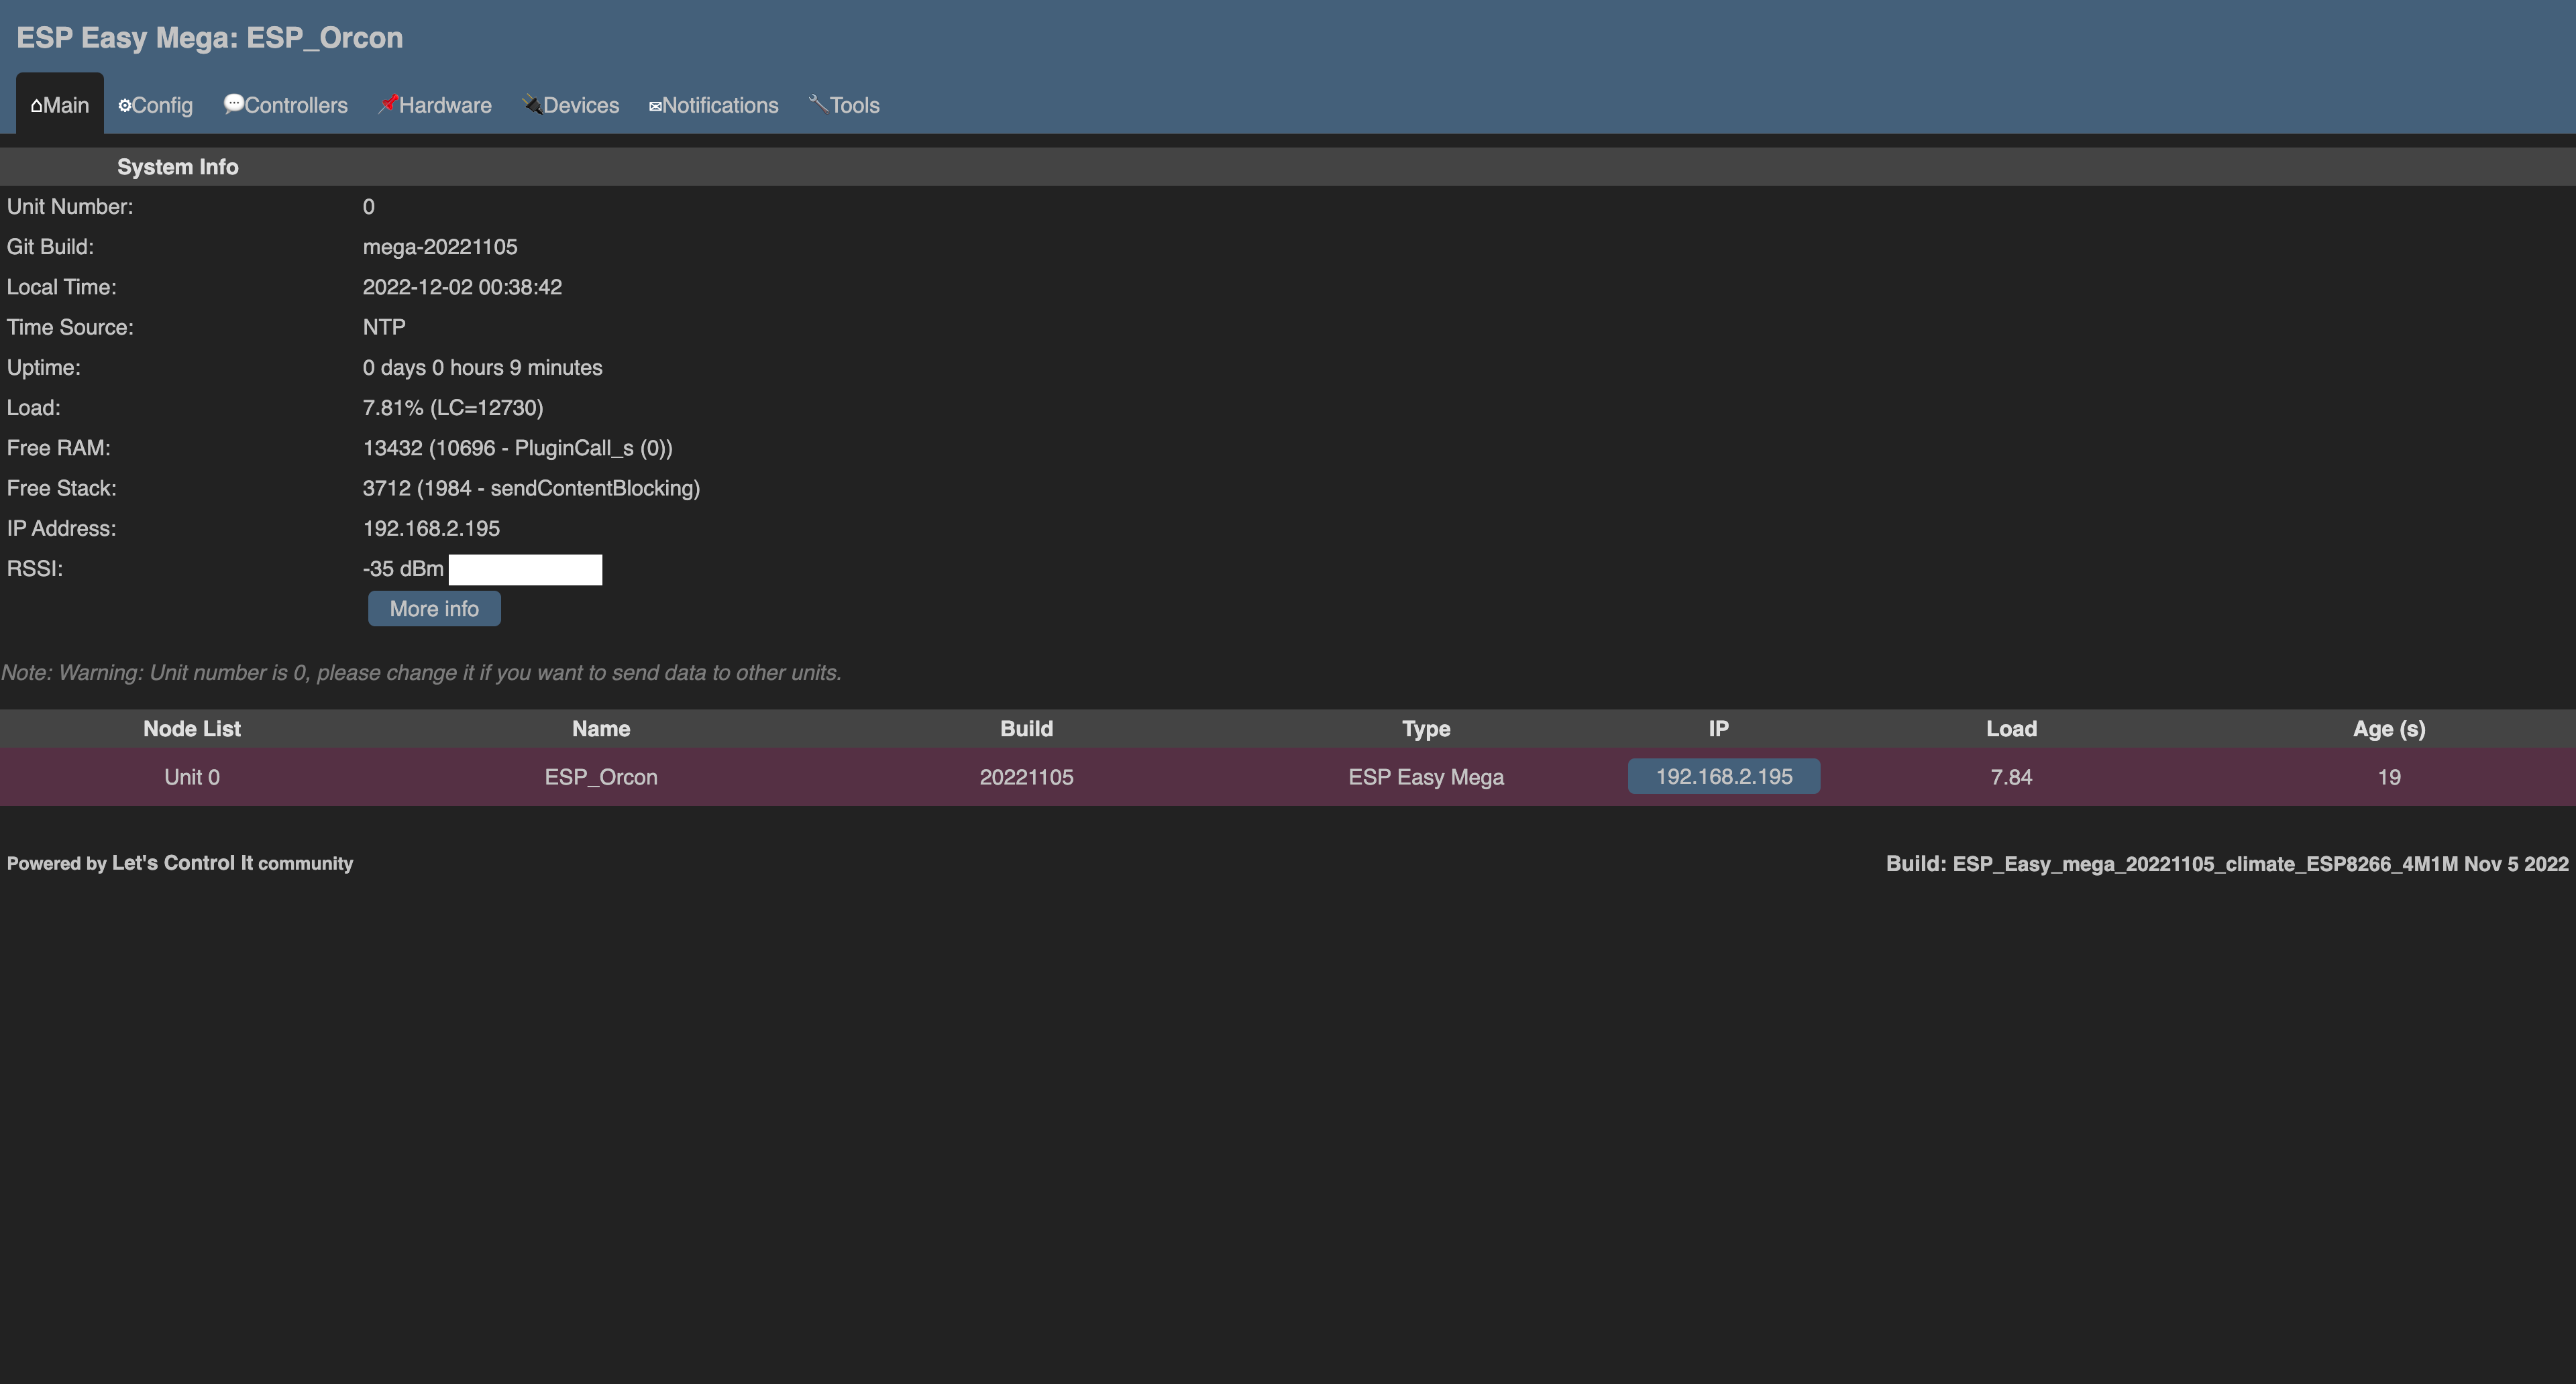2576x1384 pixels.
Task: Select the ESP_Orcon name cell
Action: point(600,776)
